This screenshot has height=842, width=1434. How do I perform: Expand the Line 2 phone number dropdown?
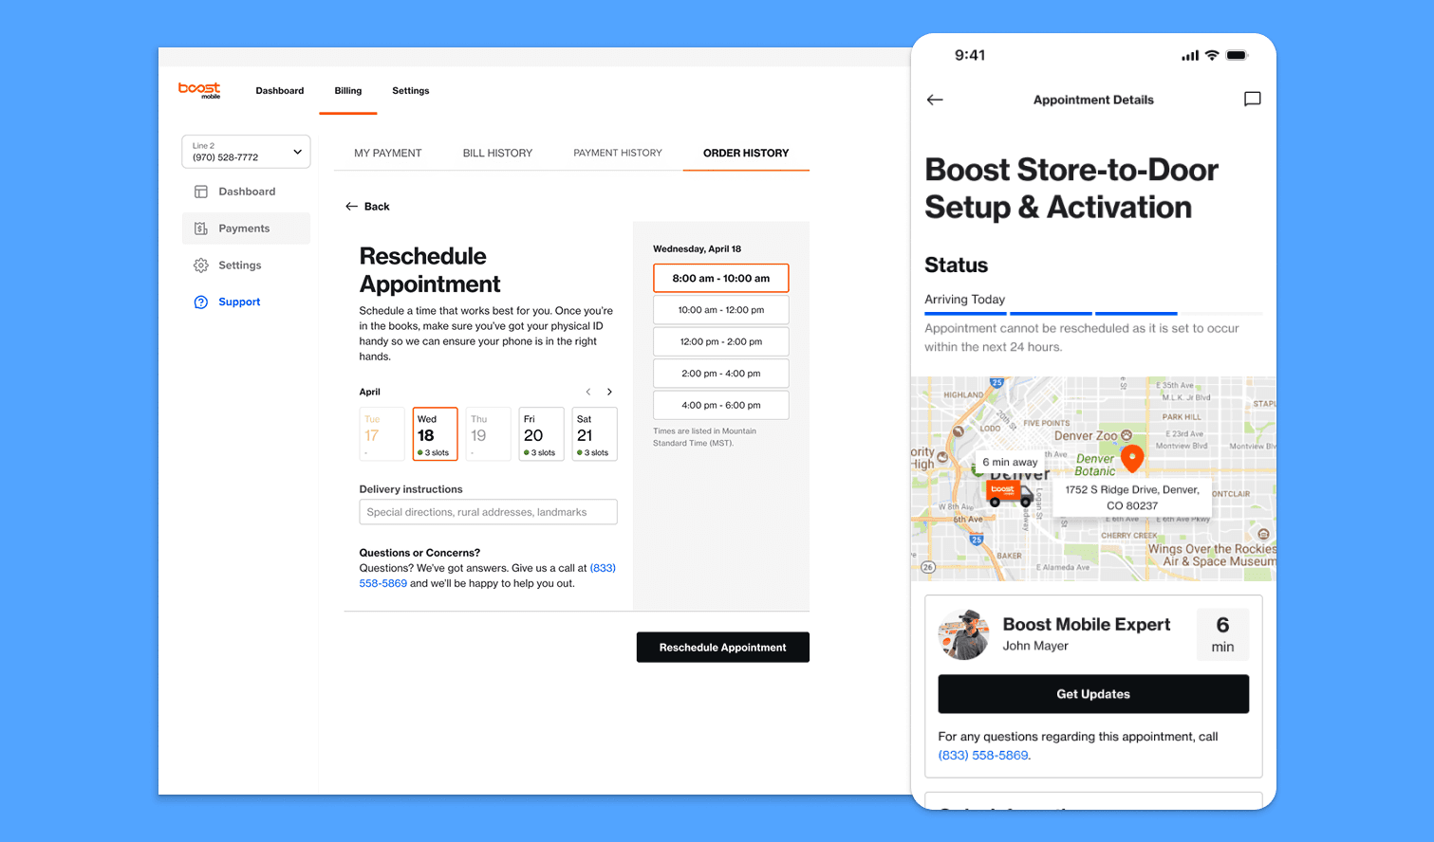tap(246, 152)
